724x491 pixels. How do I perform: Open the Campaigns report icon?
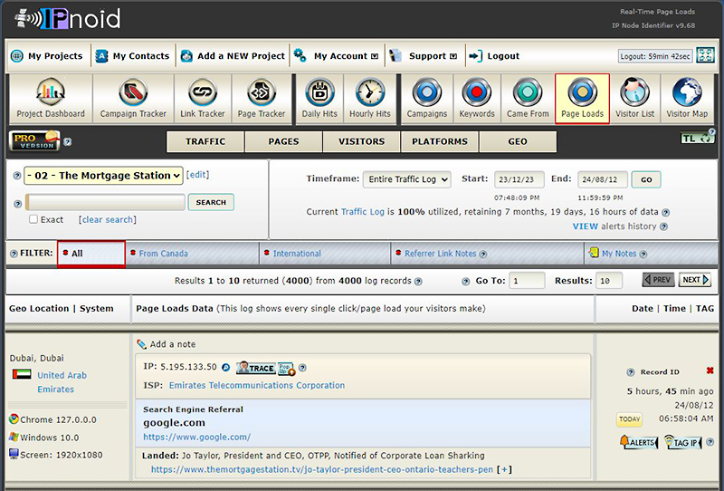(x=427, y=99)
